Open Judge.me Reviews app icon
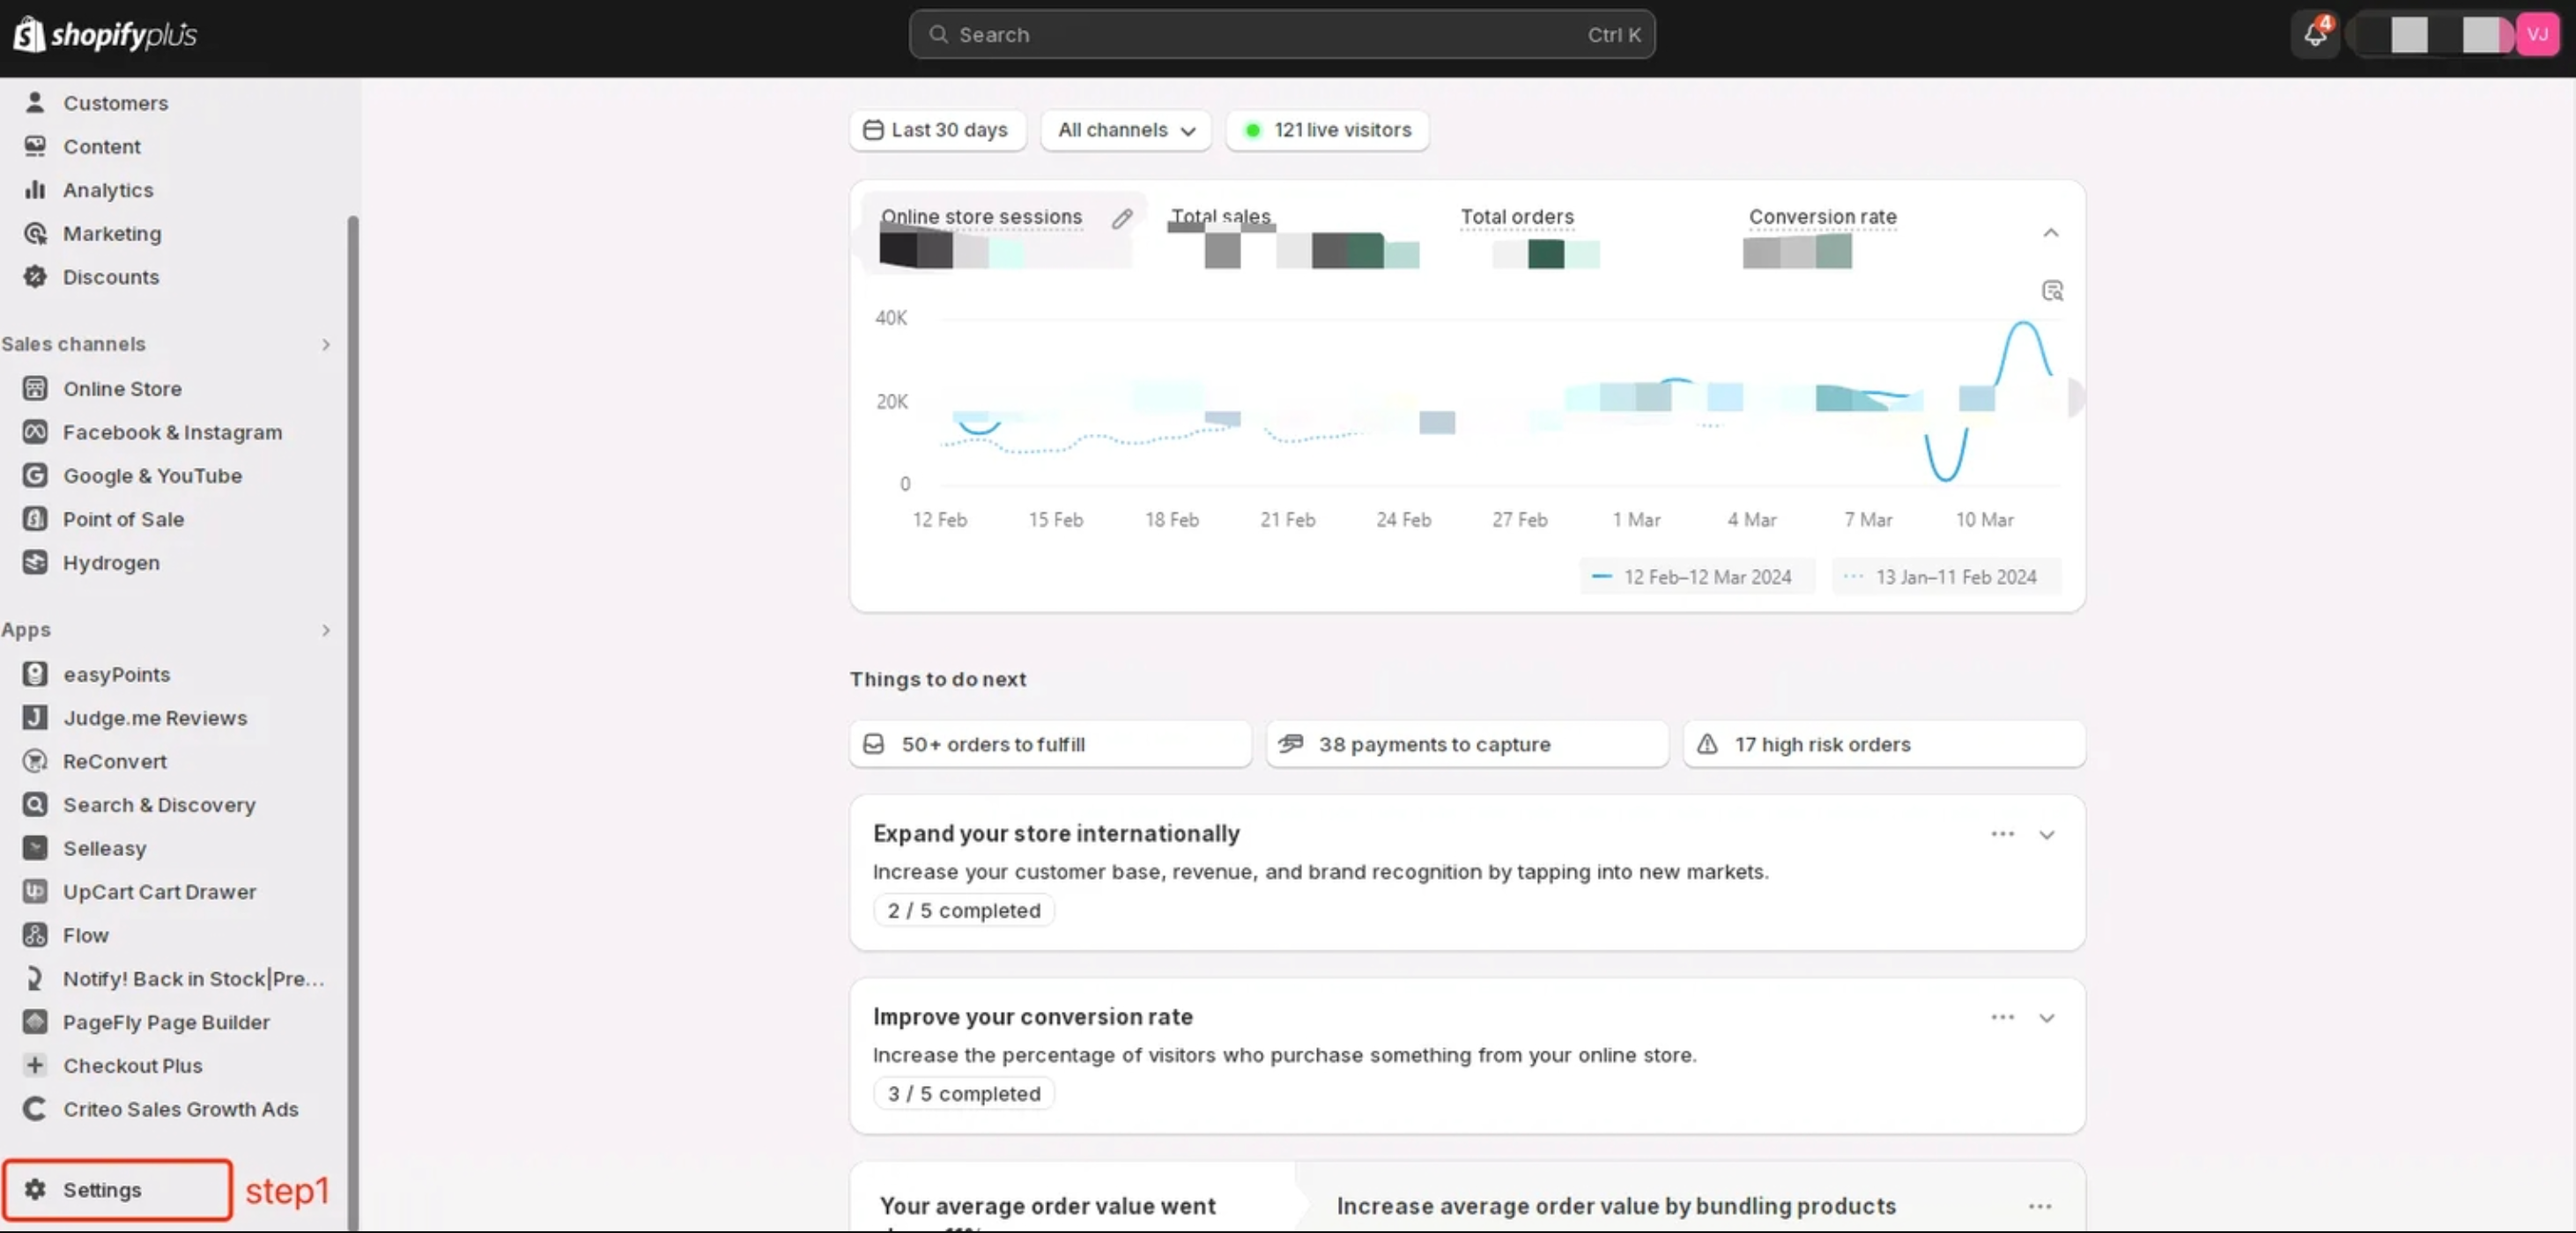Viewport: 2576px width, 1233px height. point(35,717)
